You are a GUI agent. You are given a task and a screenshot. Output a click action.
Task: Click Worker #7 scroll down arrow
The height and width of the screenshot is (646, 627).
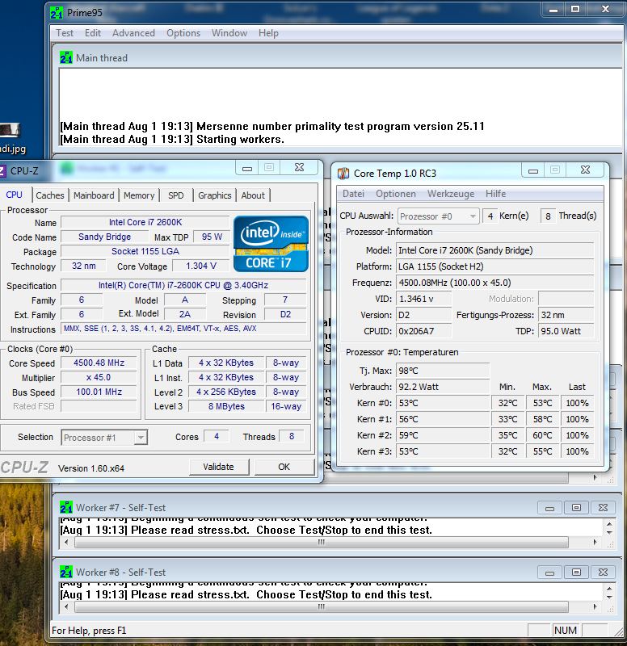pos(610,532)
